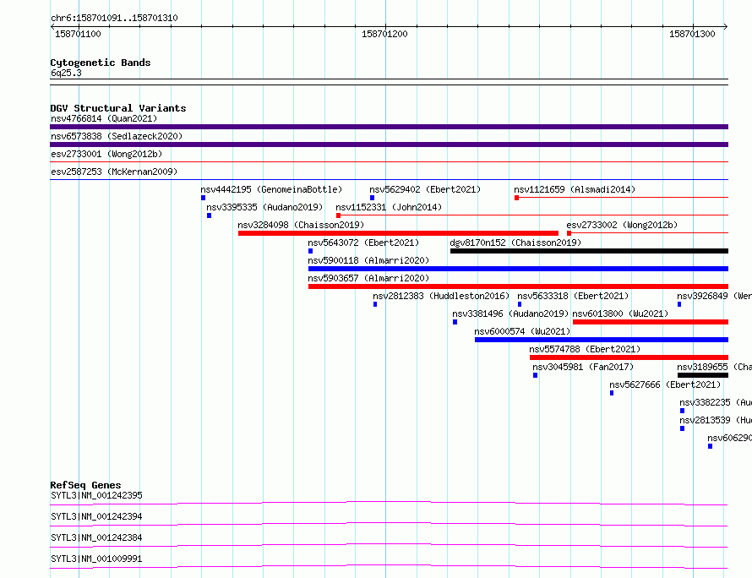Click the red bar of nsv6013800
The width and height of the screenshot is (752, 578).
(651, 322)
